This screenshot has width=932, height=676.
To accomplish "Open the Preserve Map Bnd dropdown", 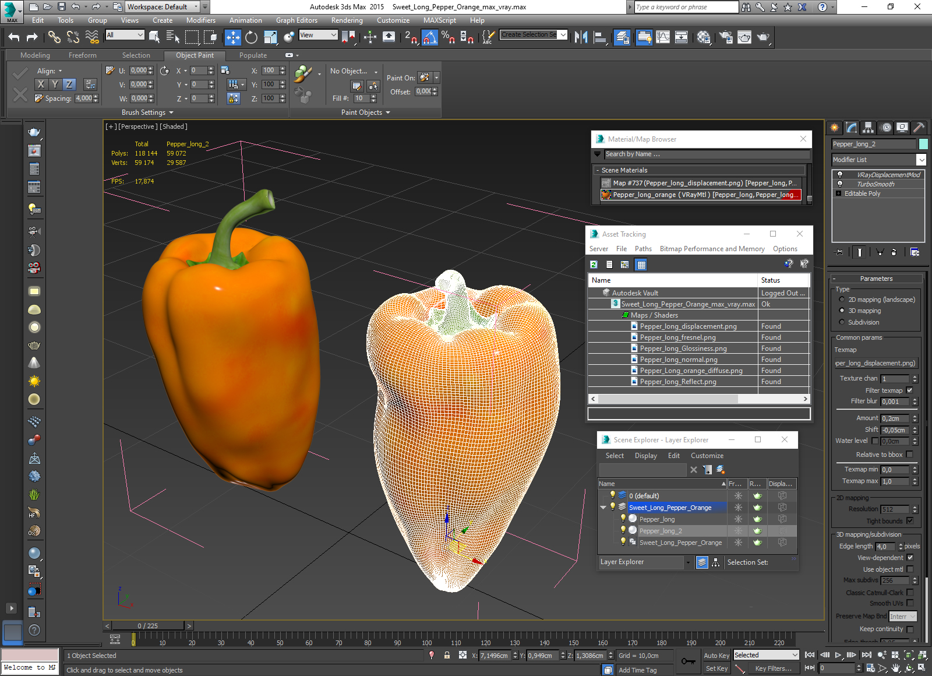I will tap(903, 617).
